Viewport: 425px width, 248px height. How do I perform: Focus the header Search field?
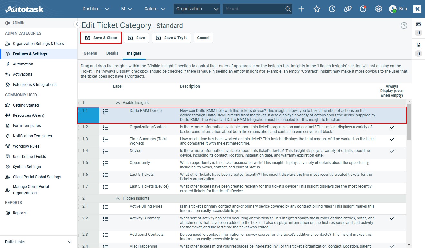click(x=254, y=9)
